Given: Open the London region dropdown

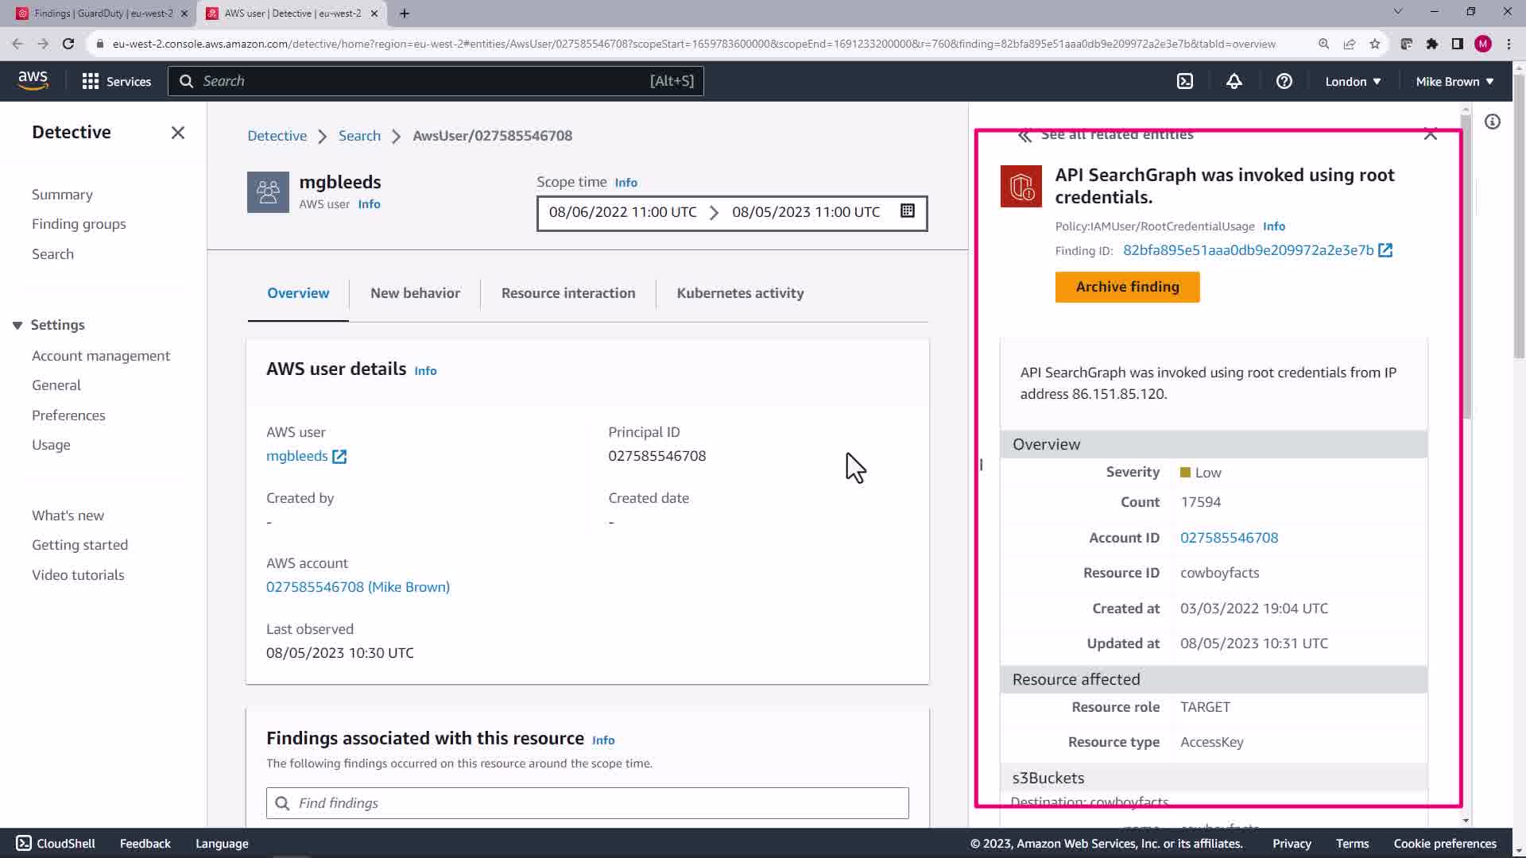Looking at the screenshot, I should (x=1353, y=81).
